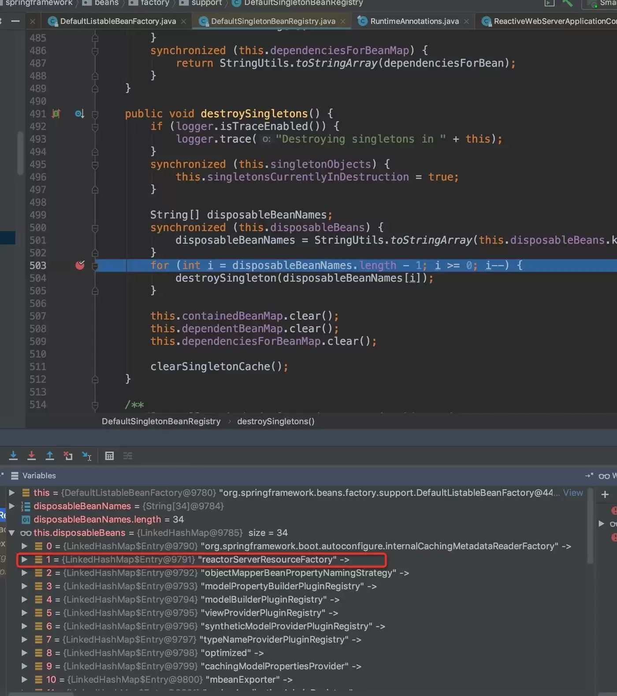Screen dimensions: 617x696
Task: Open the Evaluate Expression calculator icon
Action: (109, 456)
